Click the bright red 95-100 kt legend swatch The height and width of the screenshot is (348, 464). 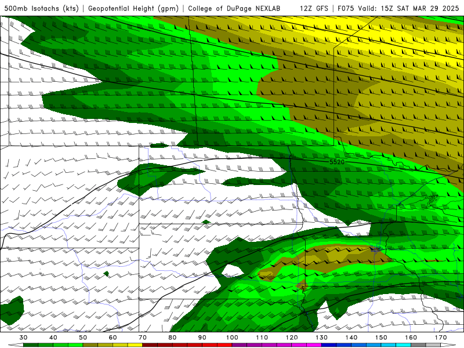click(x=224, y=345)
